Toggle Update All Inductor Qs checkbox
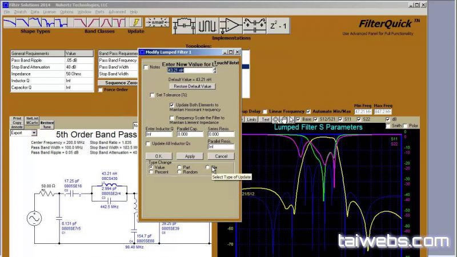This screenshot has width=457, height=257. pos(148,143)
